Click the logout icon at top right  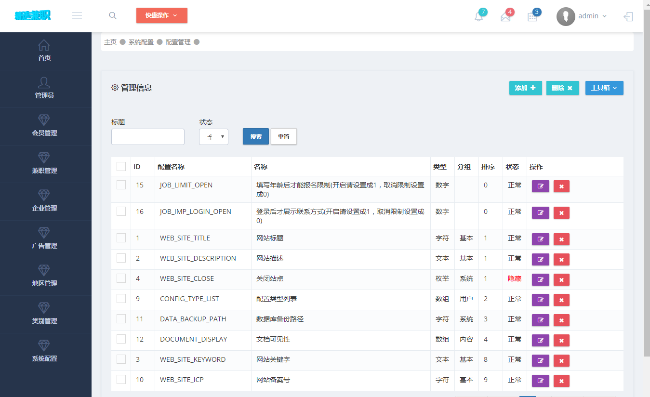(x=628, y=16)
